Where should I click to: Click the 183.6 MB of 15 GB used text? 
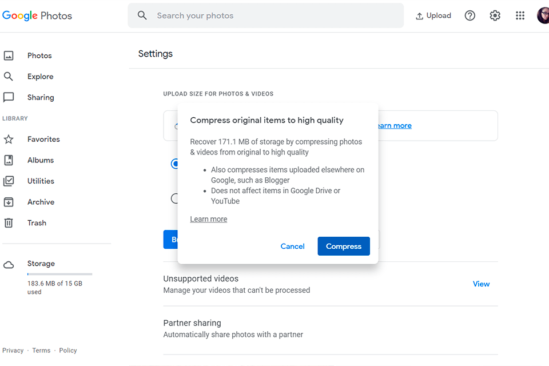pos(55,288)
